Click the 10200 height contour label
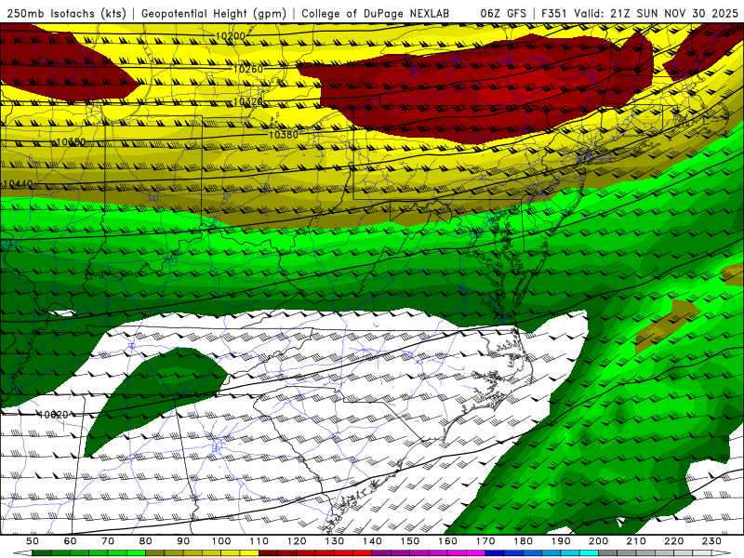744x558 pixels. (x=231, y=35)
